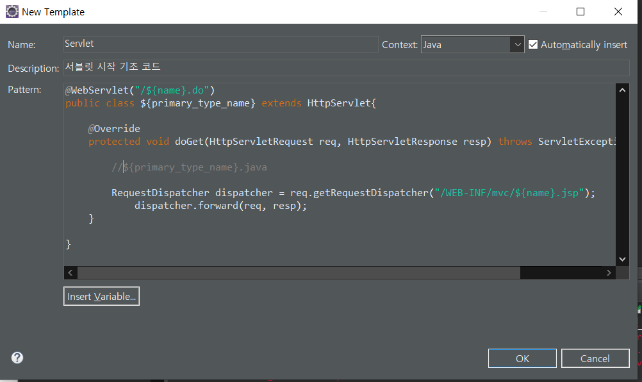Click the Description input field
Image resolution: width=642 pixels, height=382 pixels.
pyautogui.click(x=346, y=67)
